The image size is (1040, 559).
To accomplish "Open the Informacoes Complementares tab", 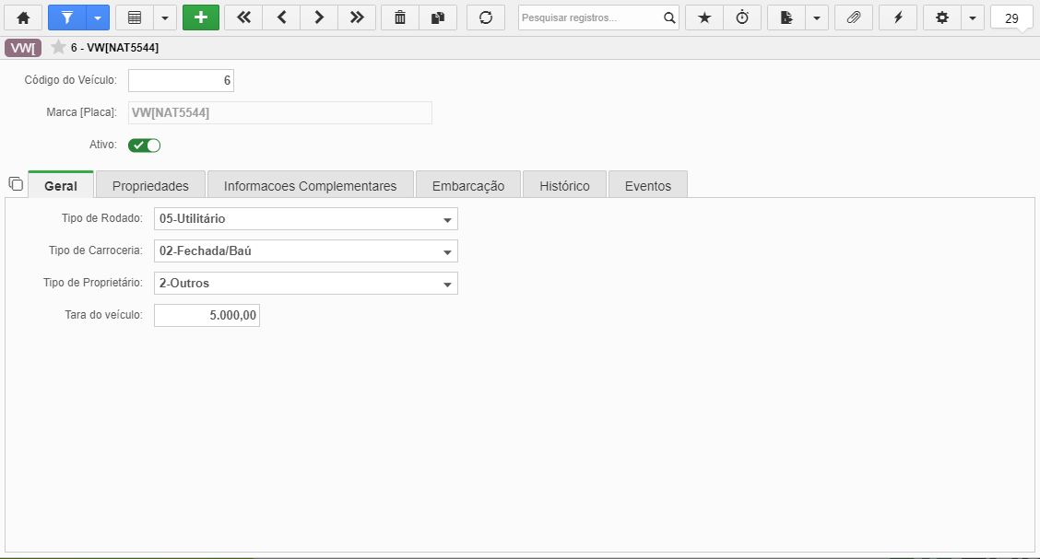I will [x=311, y=185].
